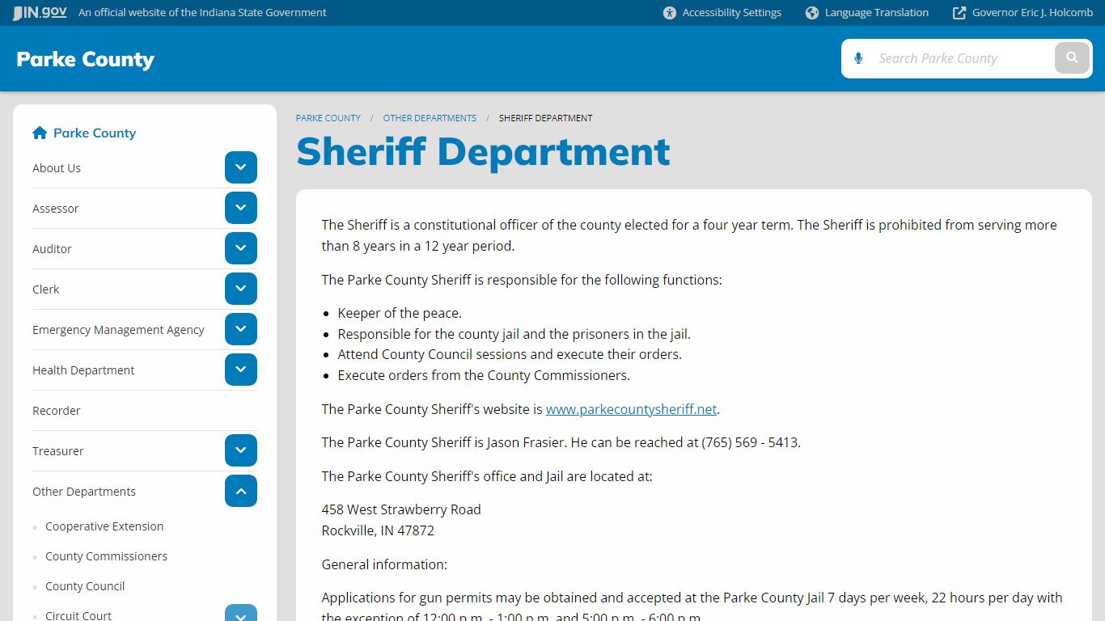
Task: Expand the Clerk submenu
Action: point(241,289)
